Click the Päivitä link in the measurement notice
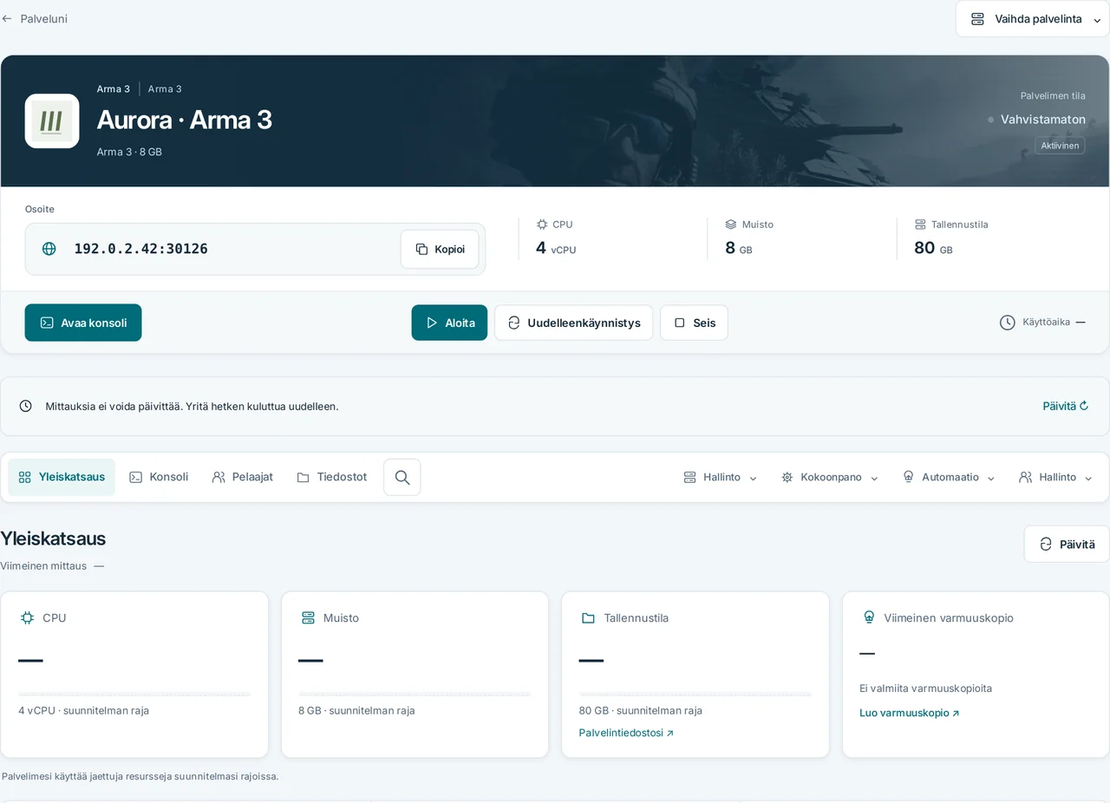Screen dimensions: 1110x803 [1065, 406]
